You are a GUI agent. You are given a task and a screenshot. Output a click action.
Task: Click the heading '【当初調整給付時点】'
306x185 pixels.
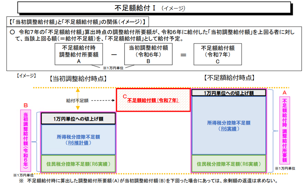coord(78,79)
